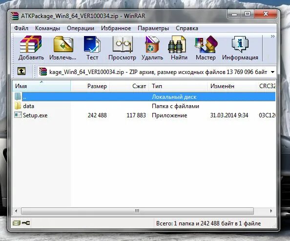Screen dimensions: 290x241
Task: Open the Файл menu
Action: tap(21, 28)
